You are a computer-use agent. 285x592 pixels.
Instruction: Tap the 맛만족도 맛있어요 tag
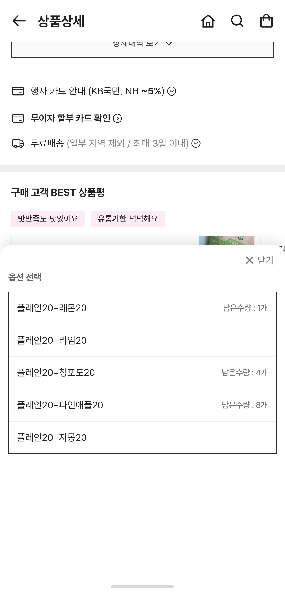[48, 219]
